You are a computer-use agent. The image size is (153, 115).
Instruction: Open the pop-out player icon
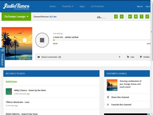click(x=147, y=17)
